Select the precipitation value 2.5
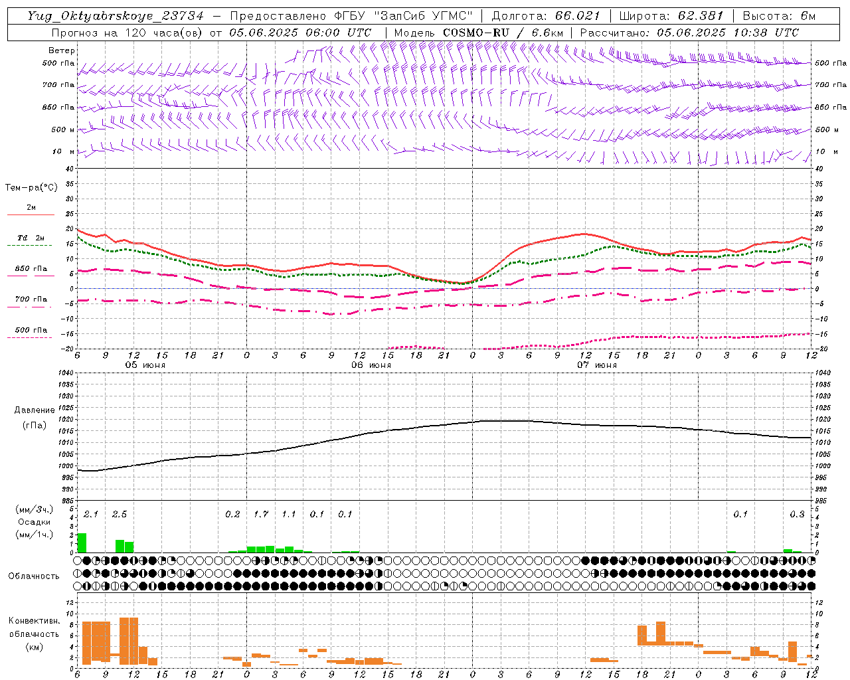 coord(120,514)
